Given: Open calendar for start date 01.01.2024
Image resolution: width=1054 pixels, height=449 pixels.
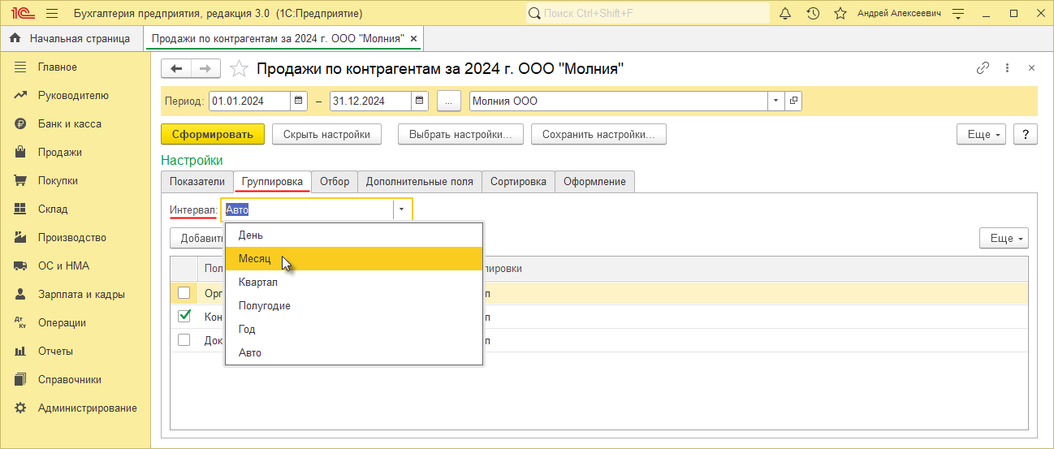Looking at the screenshot, I should pos(299,101).
